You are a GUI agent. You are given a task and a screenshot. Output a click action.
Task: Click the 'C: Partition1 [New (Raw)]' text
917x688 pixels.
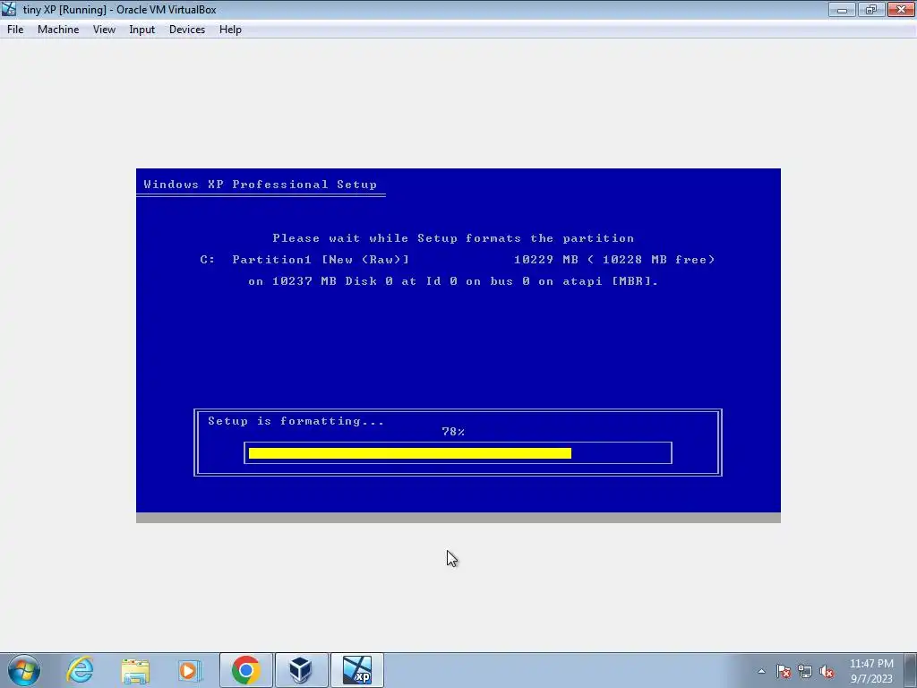click(x=304, y=260)
